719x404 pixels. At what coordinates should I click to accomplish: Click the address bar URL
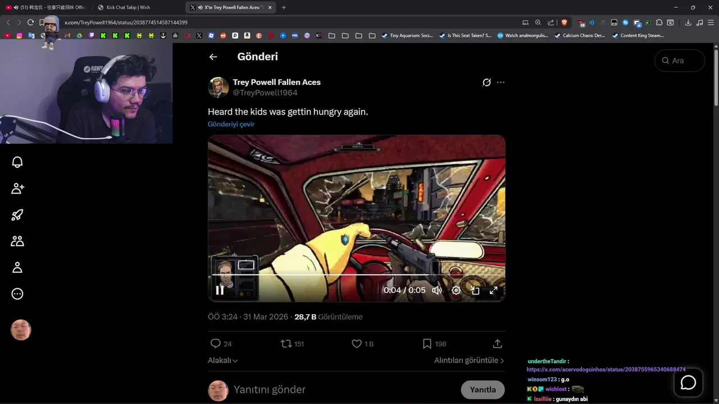[x=126, y=22]
